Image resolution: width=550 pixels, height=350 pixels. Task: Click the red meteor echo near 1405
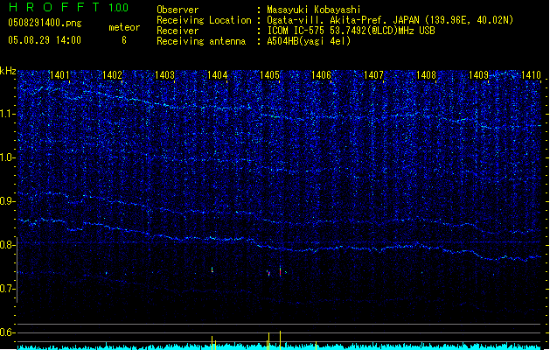point(280,272)
